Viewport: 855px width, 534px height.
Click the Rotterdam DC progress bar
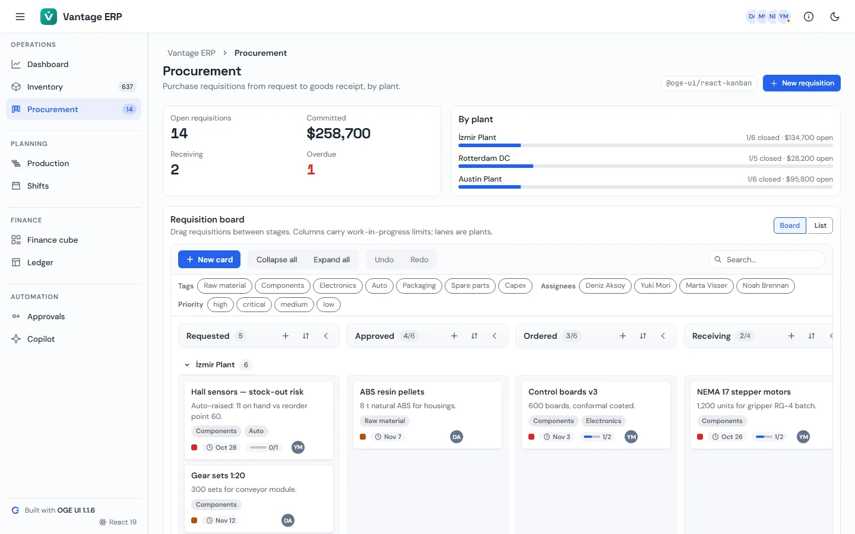(x=645, y=166)
